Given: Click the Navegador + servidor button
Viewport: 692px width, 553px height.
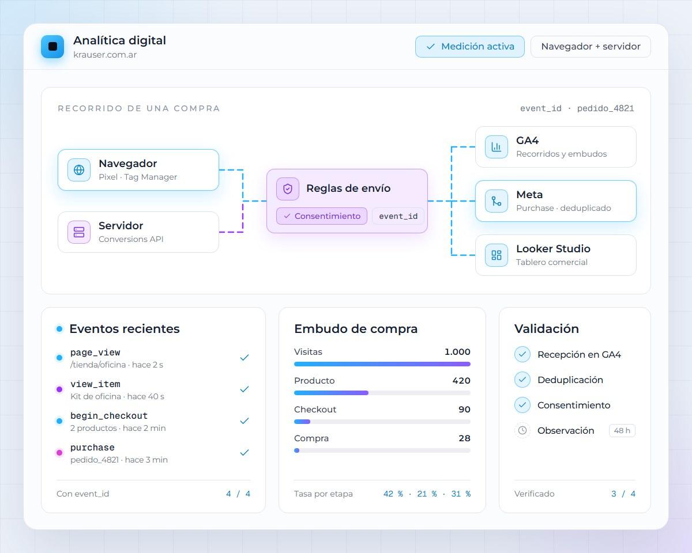Looking at the screenshot, I should tap(591, 47).
